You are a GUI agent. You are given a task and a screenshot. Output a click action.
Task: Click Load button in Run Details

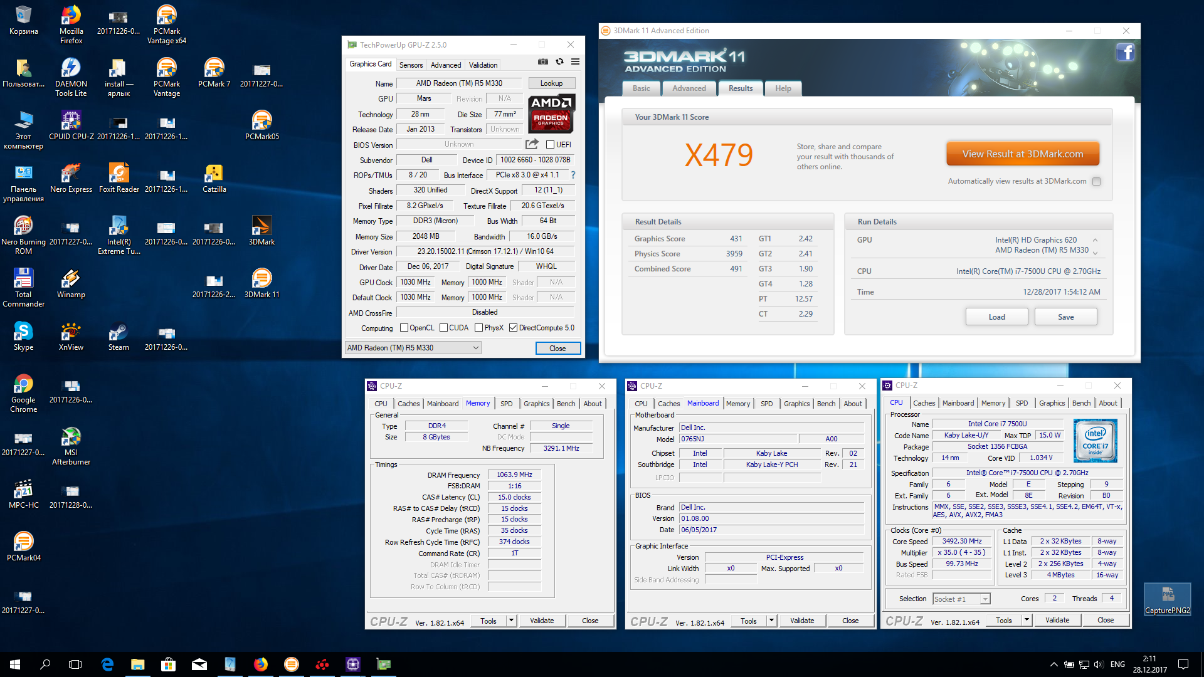click(996, 317)
